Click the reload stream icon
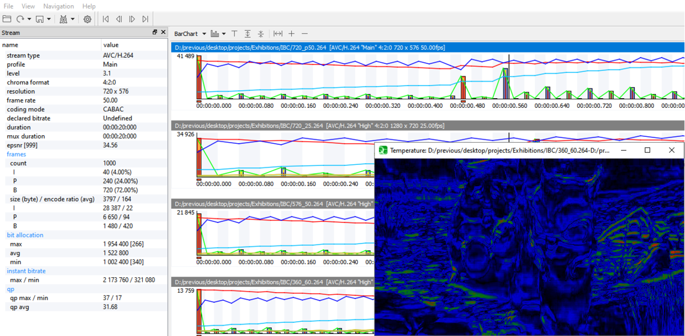Screen dimensions: 685x336 click(20, 19)
